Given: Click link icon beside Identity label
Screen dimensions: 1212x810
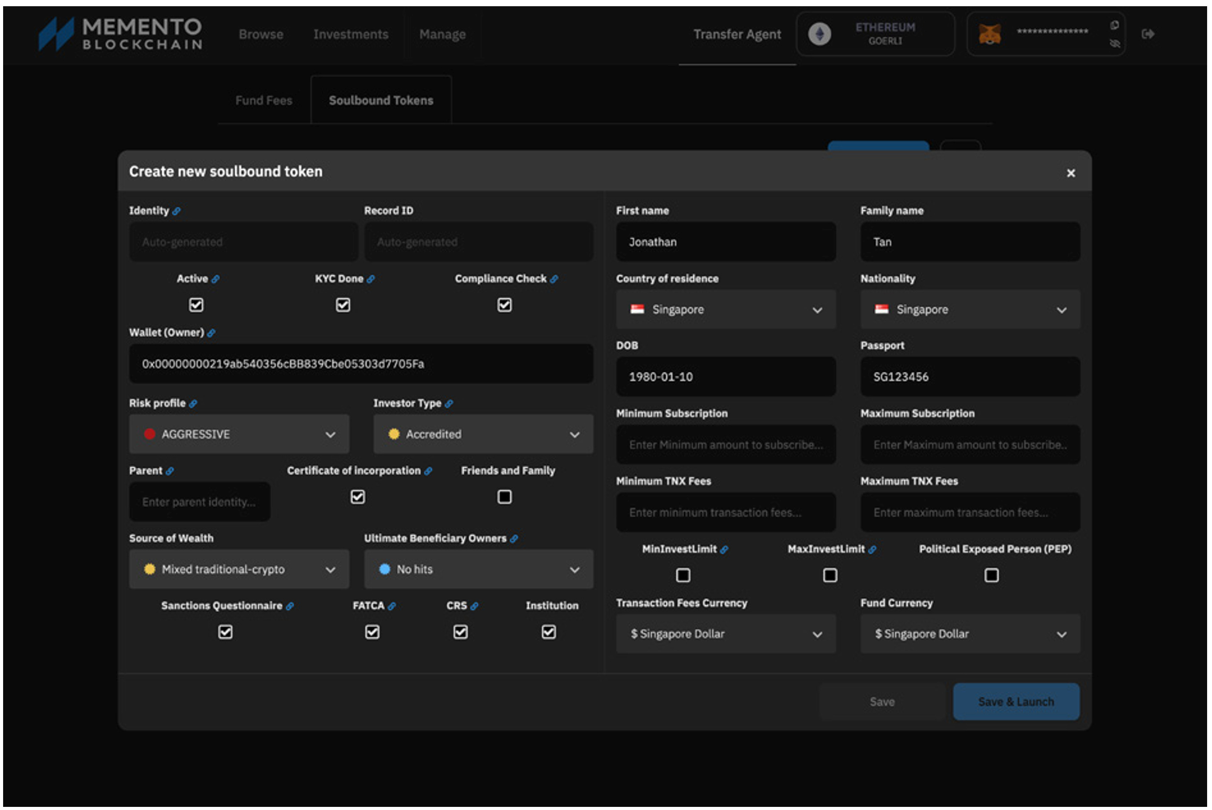Looking at the screenshot, I should point(176,211).
